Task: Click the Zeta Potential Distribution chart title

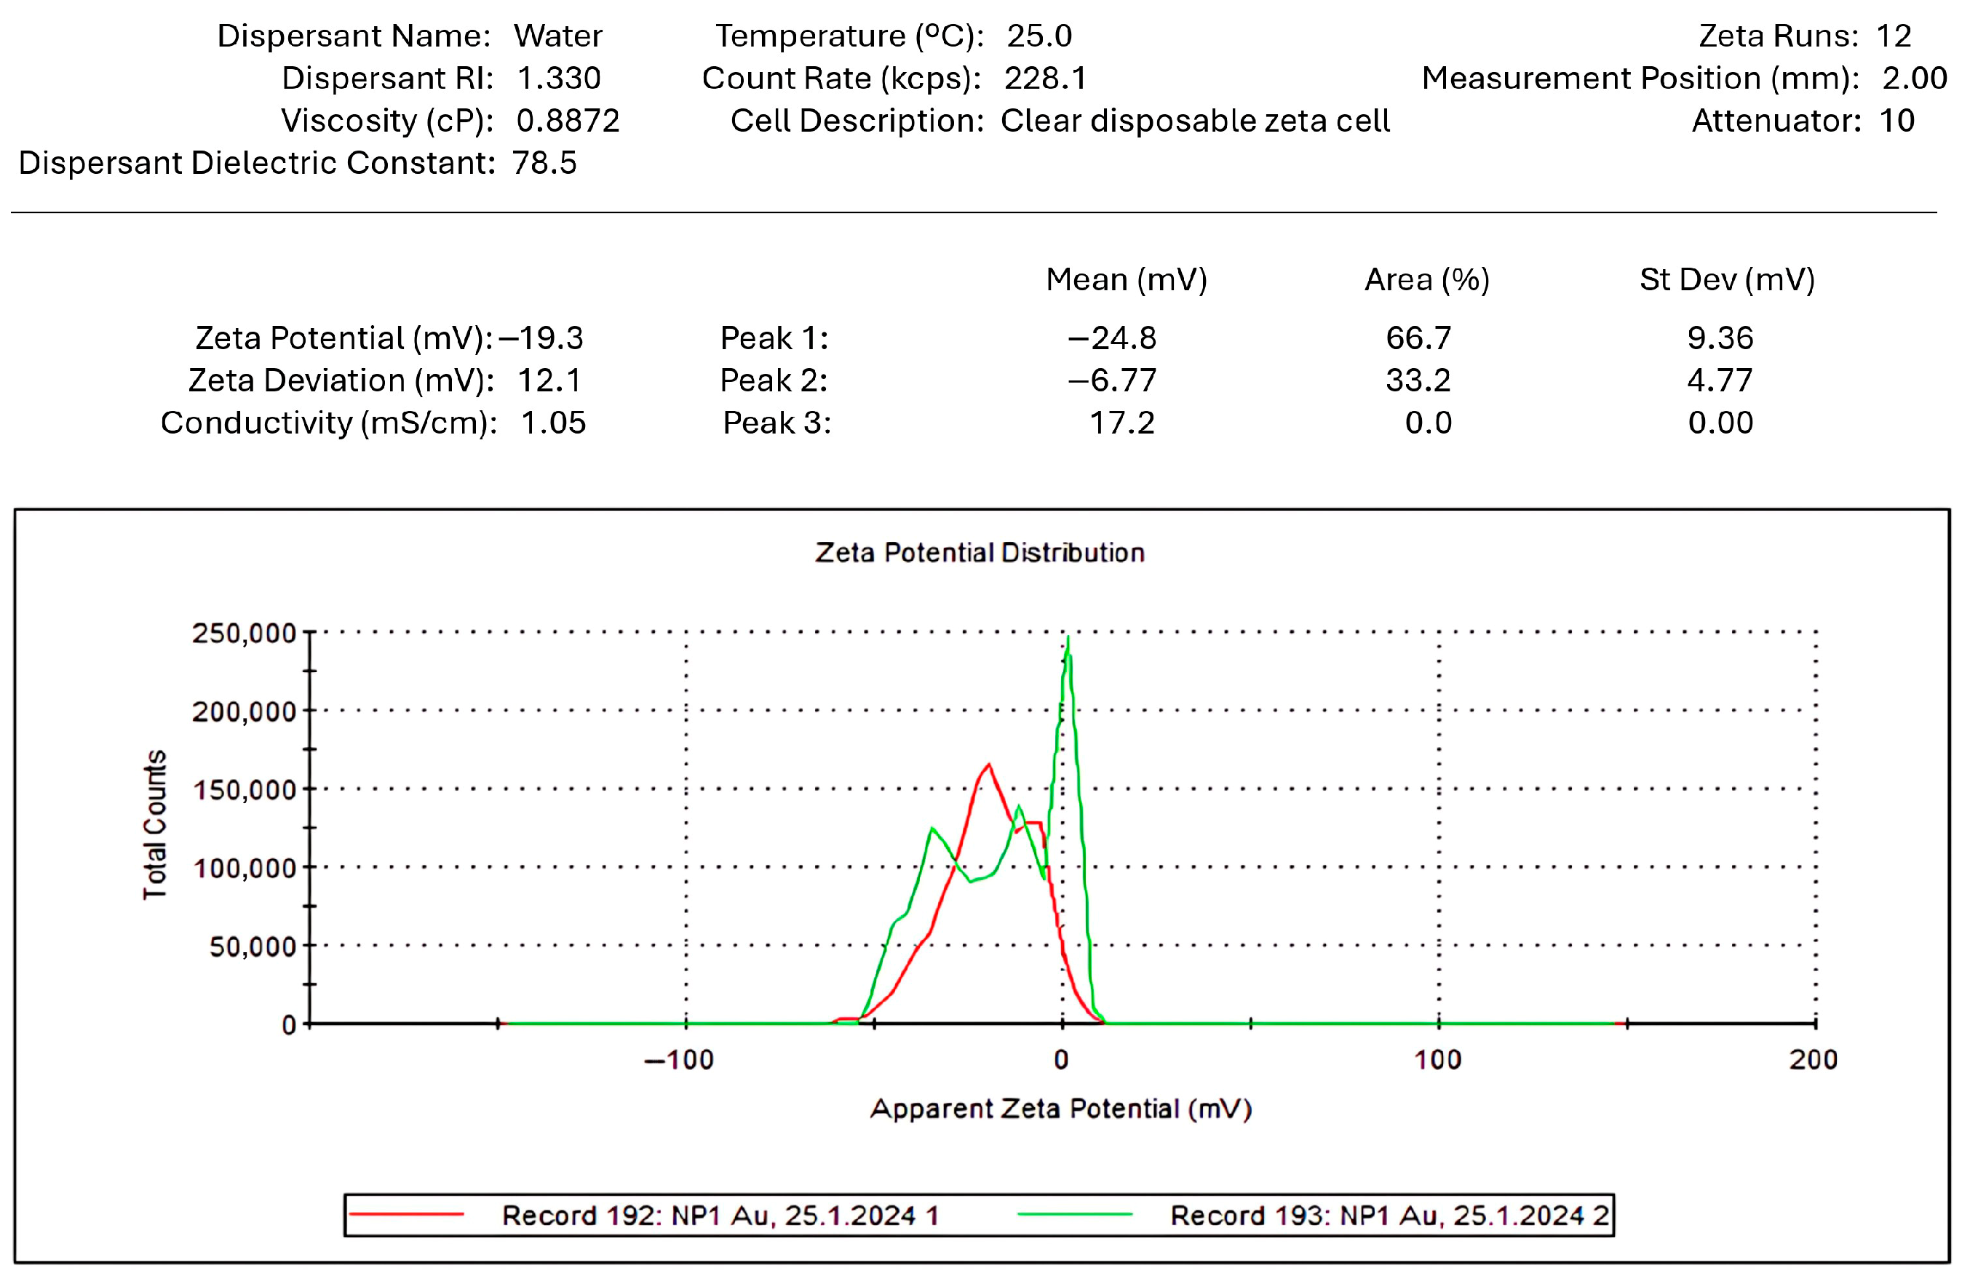Action: click(x=980, y=552)
